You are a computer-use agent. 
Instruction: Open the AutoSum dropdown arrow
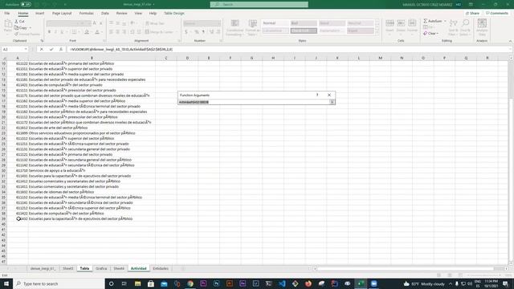[x=445, y=21]
